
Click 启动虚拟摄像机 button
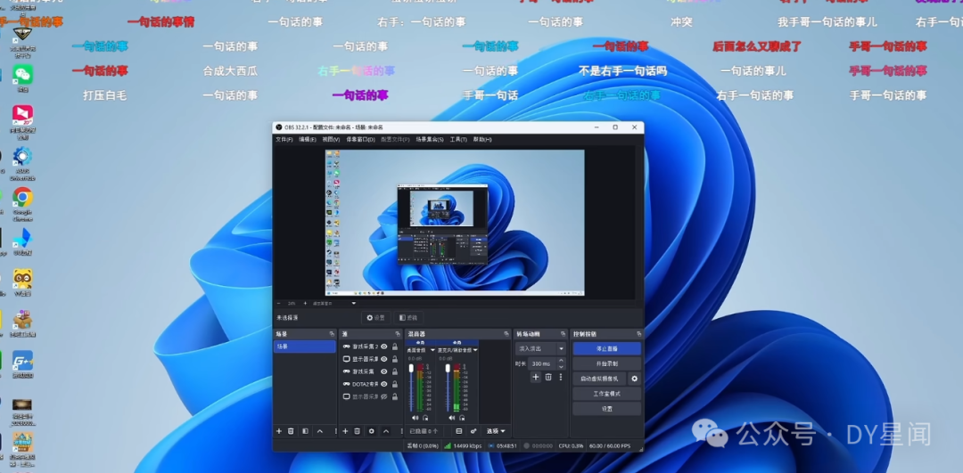599,379
